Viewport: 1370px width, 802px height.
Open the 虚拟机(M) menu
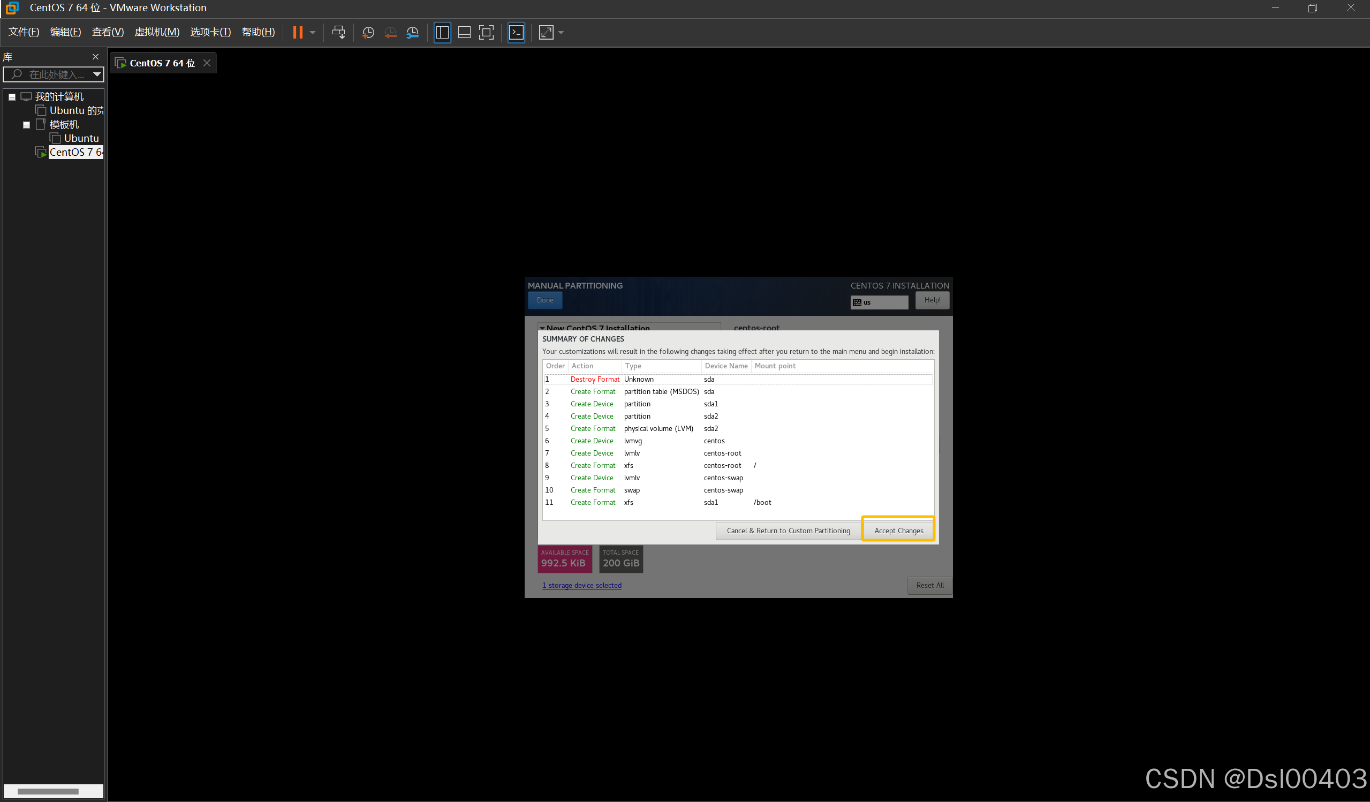157,32
